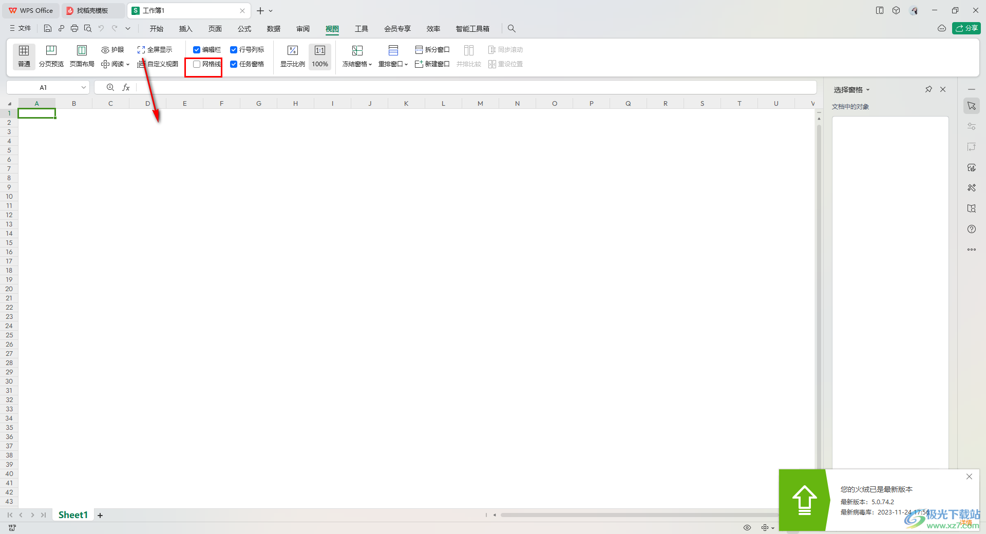This screenshot has width=986, height=534.
Task: Select the Sheet1 worksheet tab
Action: click(x=73, y=514)
